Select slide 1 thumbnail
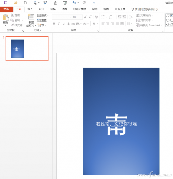The width and height of the screenshot is (173, 179). pyautogui.click(x=27, y=49)
